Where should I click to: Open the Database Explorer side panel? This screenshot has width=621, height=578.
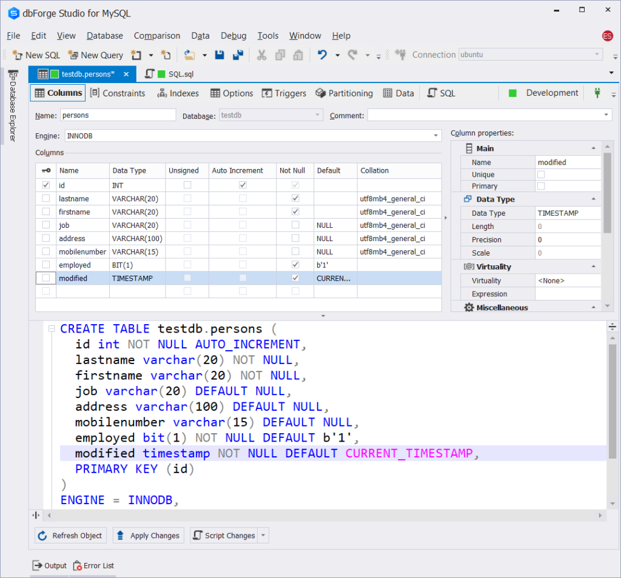(13, 106)
